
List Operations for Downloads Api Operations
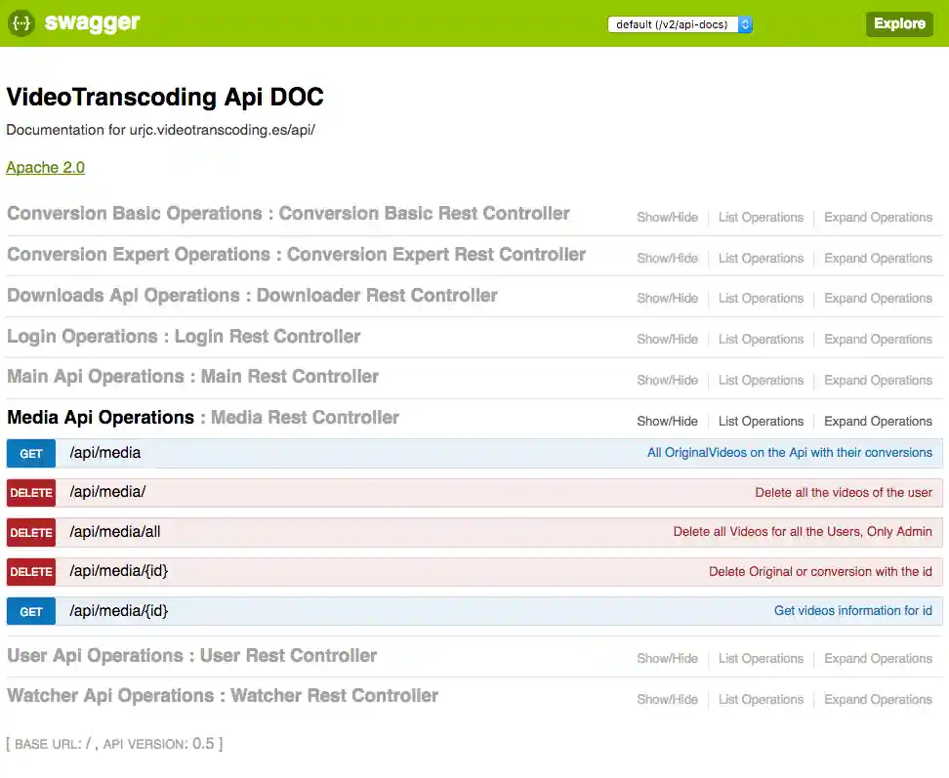click(x=761, y=299)
